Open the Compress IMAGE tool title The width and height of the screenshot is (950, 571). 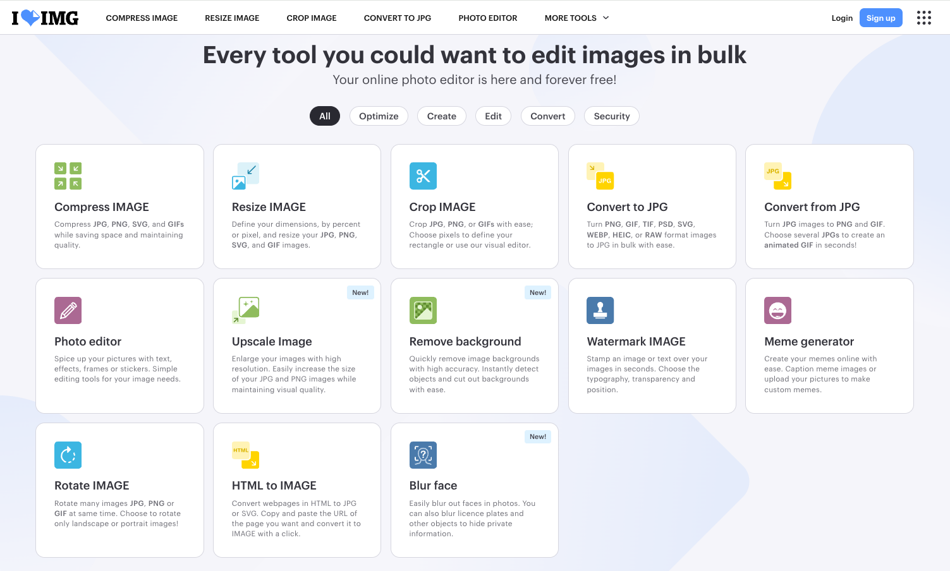102,207
